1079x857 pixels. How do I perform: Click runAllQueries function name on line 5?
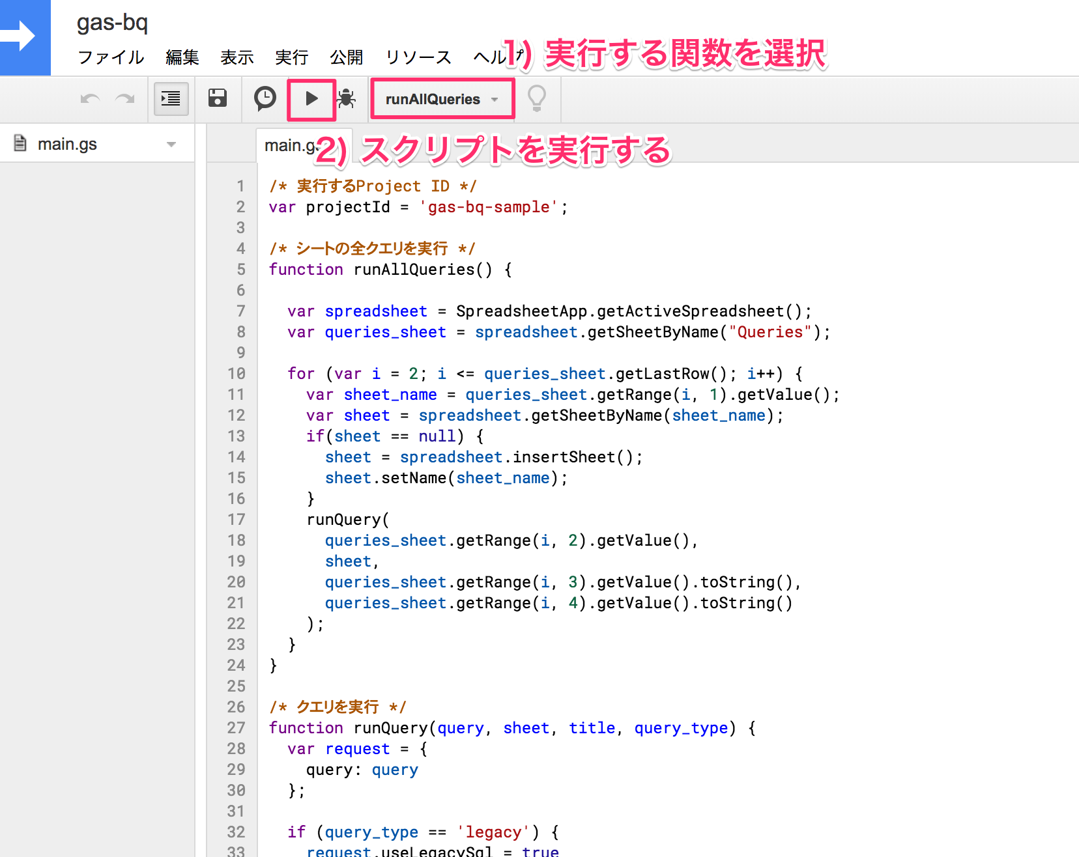pyautogui.click(x=414, y=270)
